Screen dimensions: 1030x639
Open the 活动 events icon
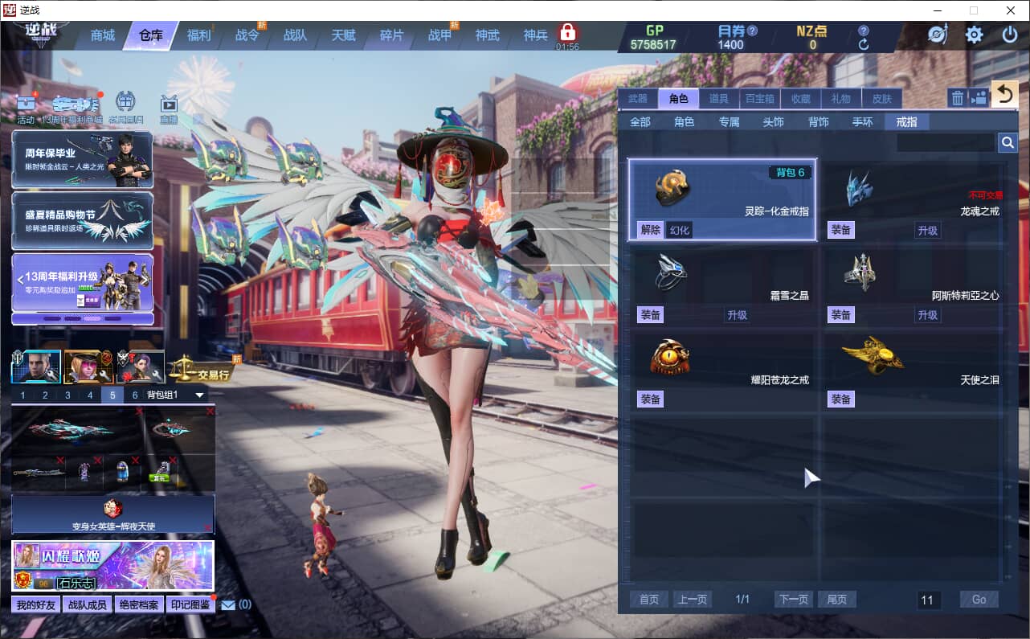27,104
